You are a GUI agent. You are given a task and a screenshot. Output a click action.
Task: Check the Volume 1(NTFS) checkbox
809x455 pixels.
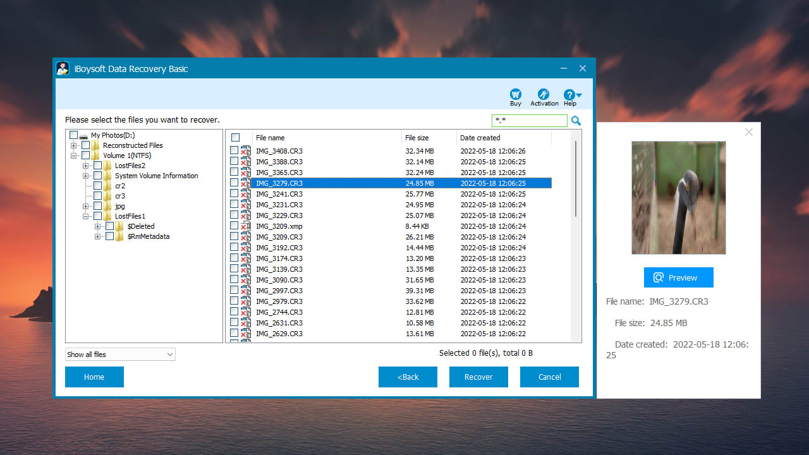tap(85, 155)
